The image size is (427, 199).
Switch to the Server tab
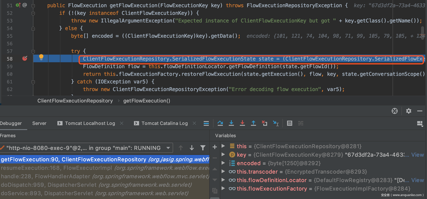(39, 123)
